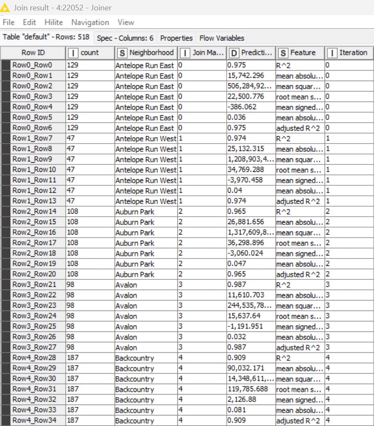Click the KNIME warning triangle icon in title bar
Screen dimensions: 374x426
point(5,7)
